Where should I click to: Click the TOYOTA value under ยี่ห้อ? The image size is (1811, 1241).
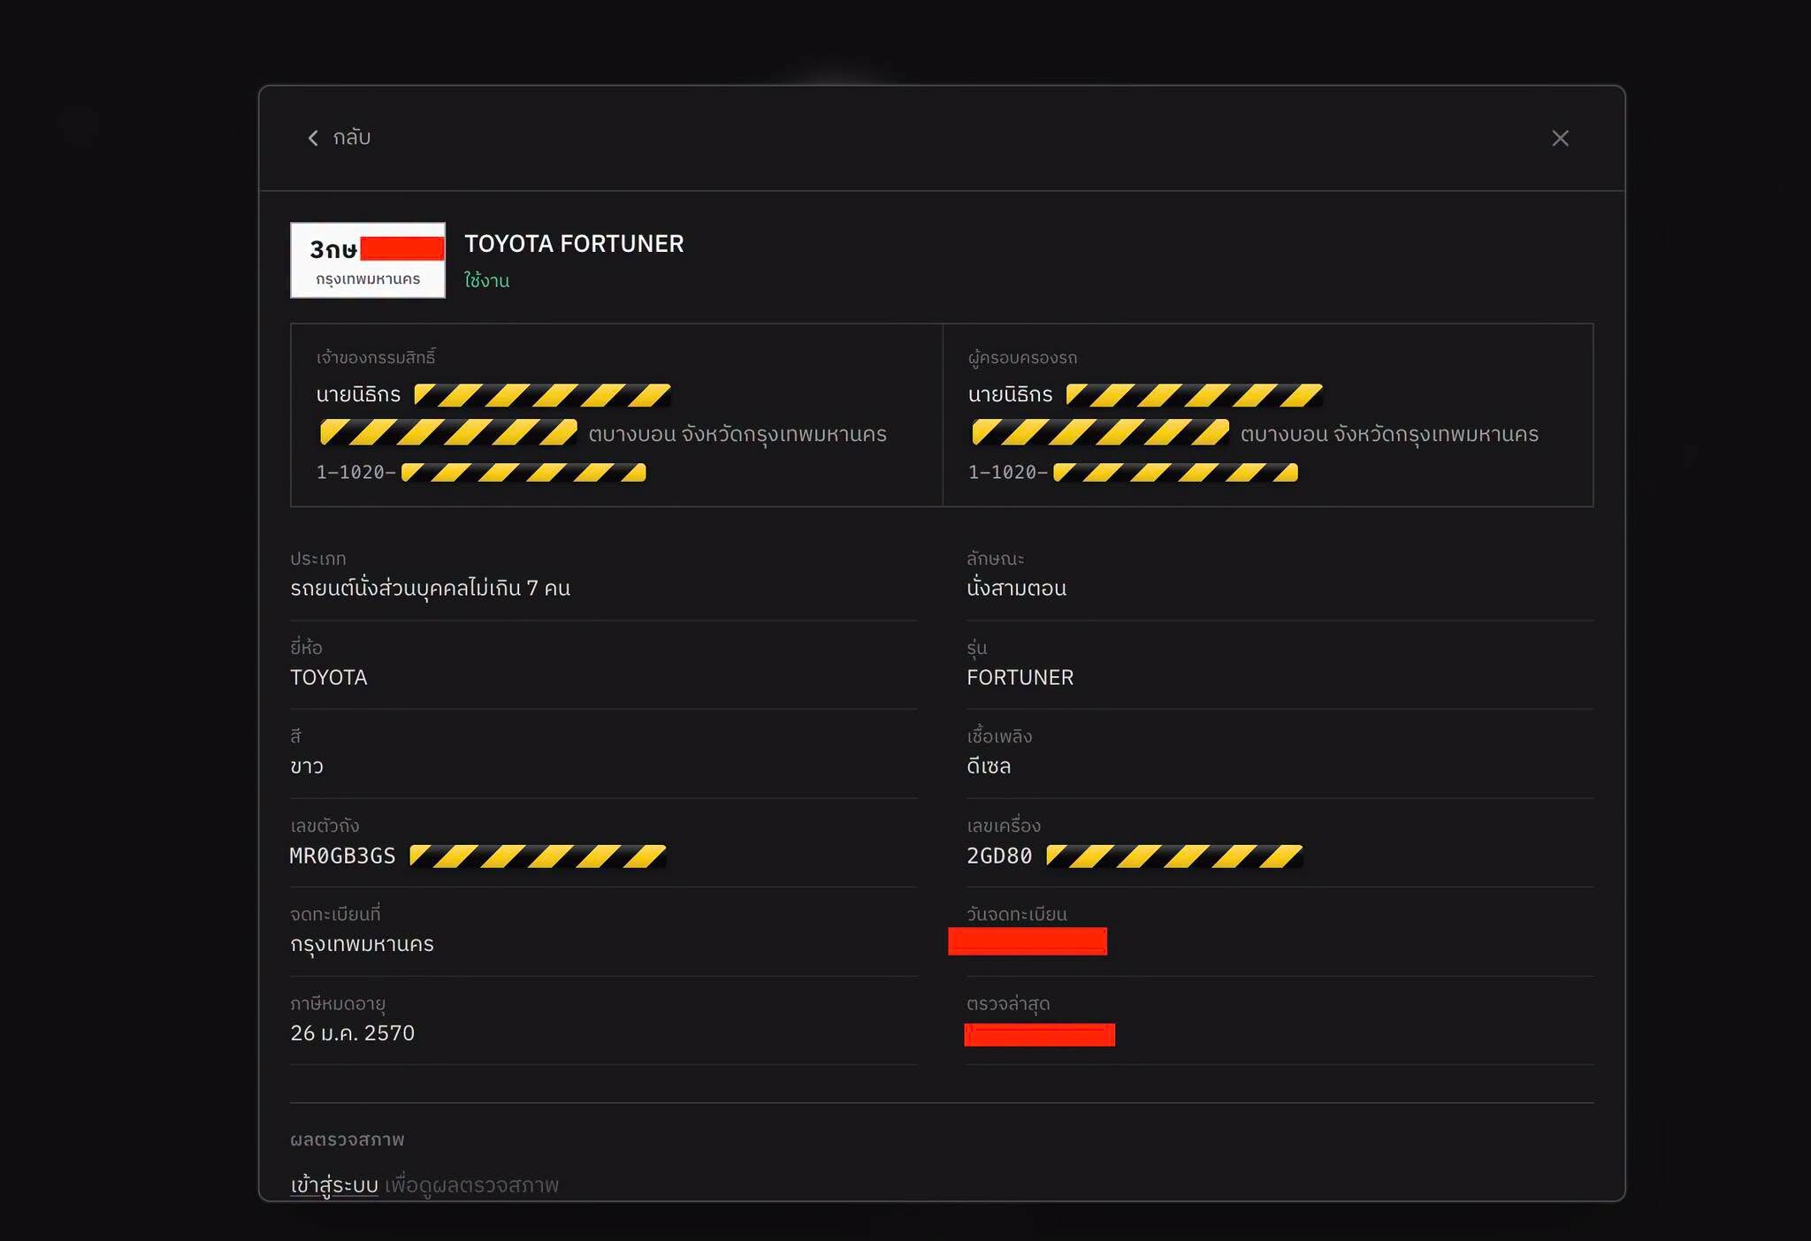[329, 677]
